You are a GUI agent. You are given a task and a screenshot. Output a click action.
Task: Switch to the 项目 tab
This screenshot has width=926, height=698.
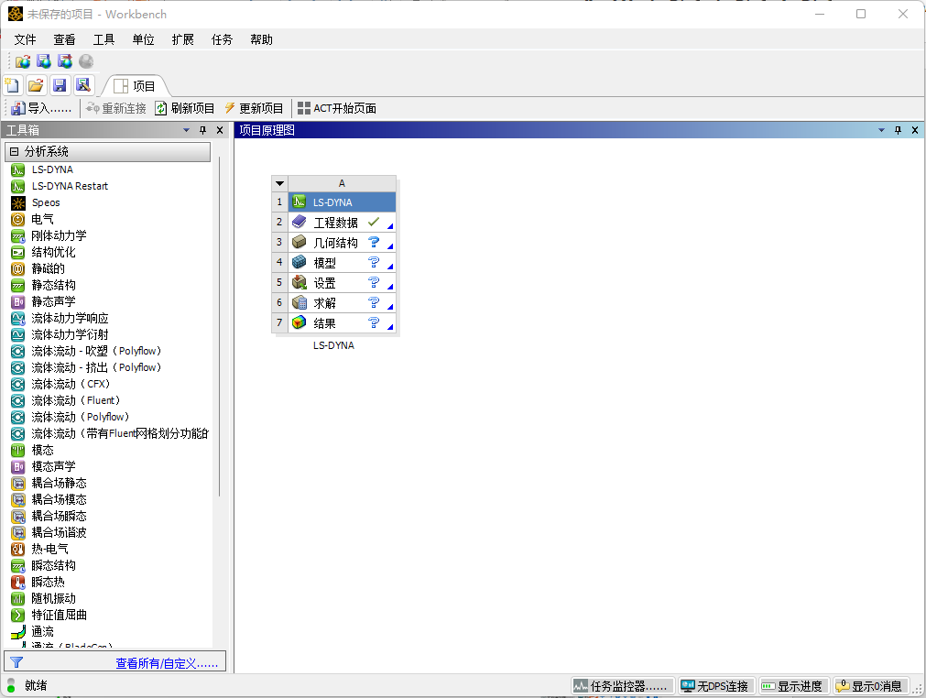[x=136, y=86]
